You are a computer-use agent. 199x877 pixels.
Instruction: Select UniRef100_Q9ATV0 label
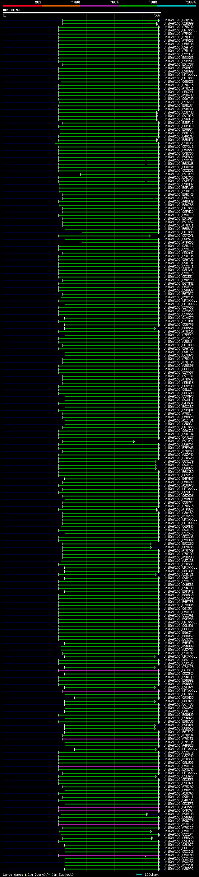[178, 48]
